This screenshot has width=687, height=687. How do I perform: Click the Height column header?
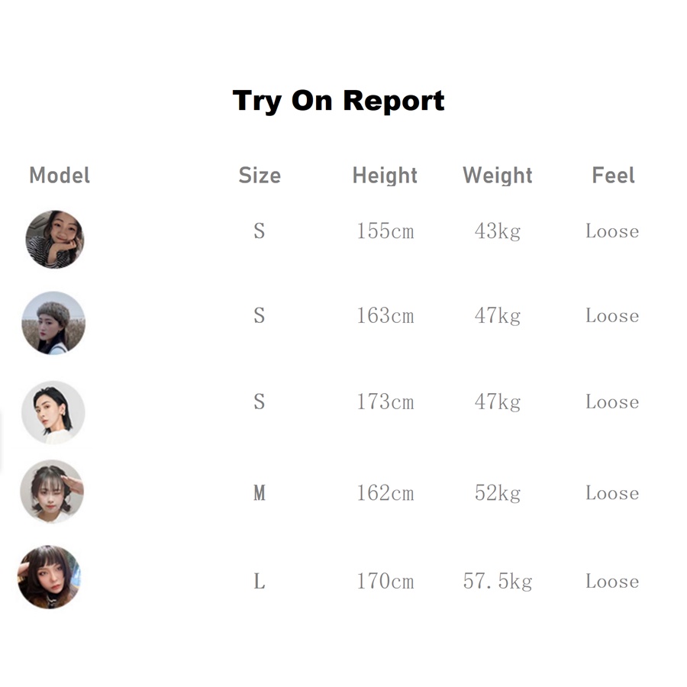[385, 176]
